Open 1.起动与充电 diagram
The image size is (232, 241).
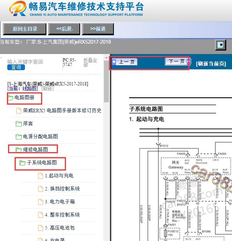[59, 175]
